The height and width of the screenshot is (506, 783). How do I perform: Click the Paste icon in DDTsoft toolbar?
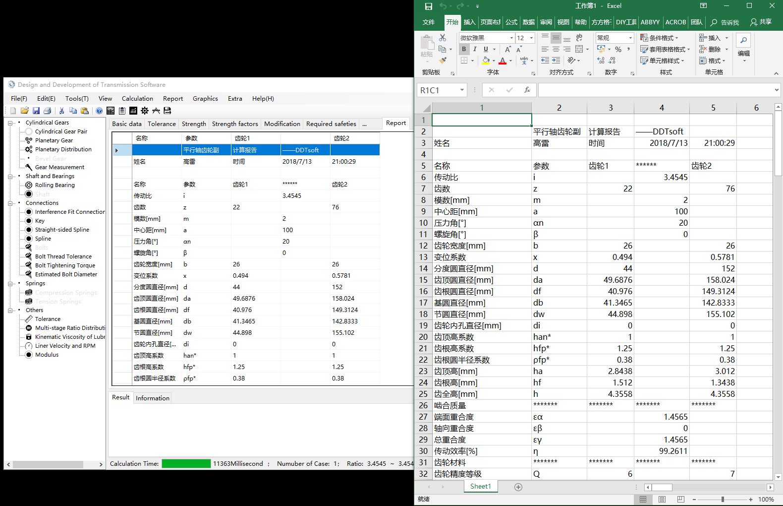pos(85,111)
